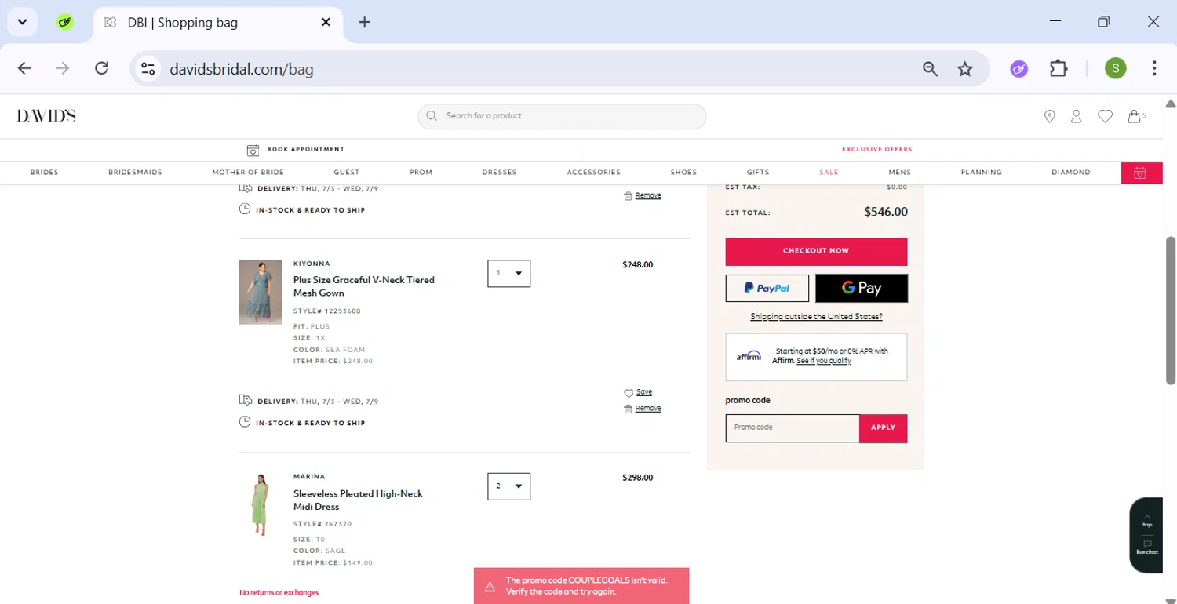The width and height of the screenshot is (1177, 604).
Task: Open the Guest menu
Action: coord(347,173)
